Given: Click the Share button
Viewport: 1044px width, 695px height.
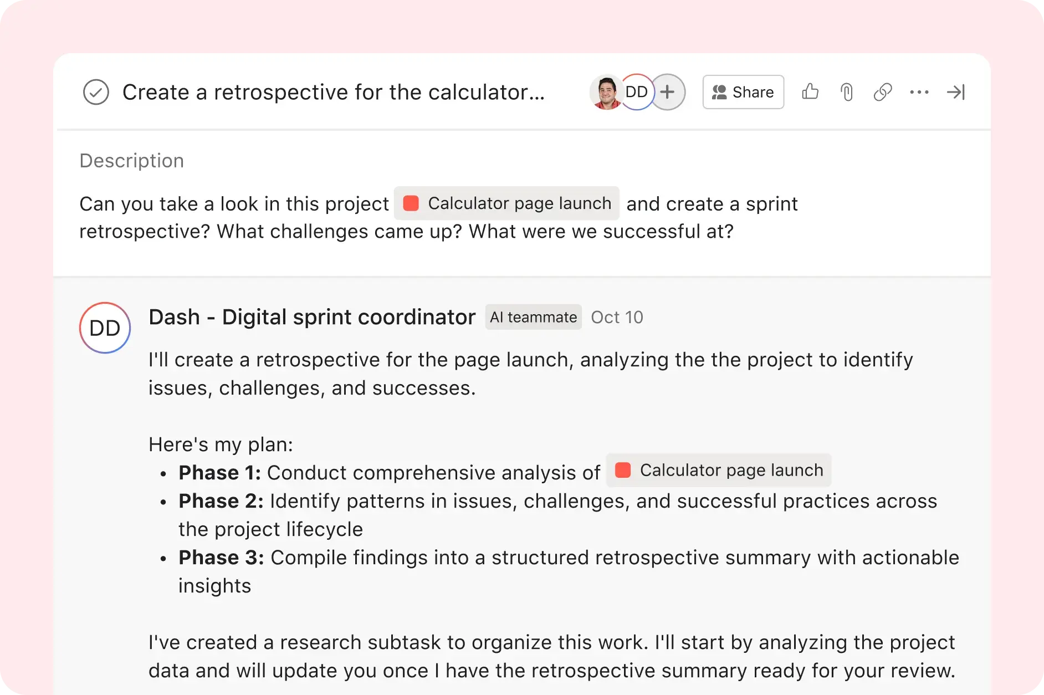Looking at the screenshot, I should pyautogui.click(x=743, y=92).
